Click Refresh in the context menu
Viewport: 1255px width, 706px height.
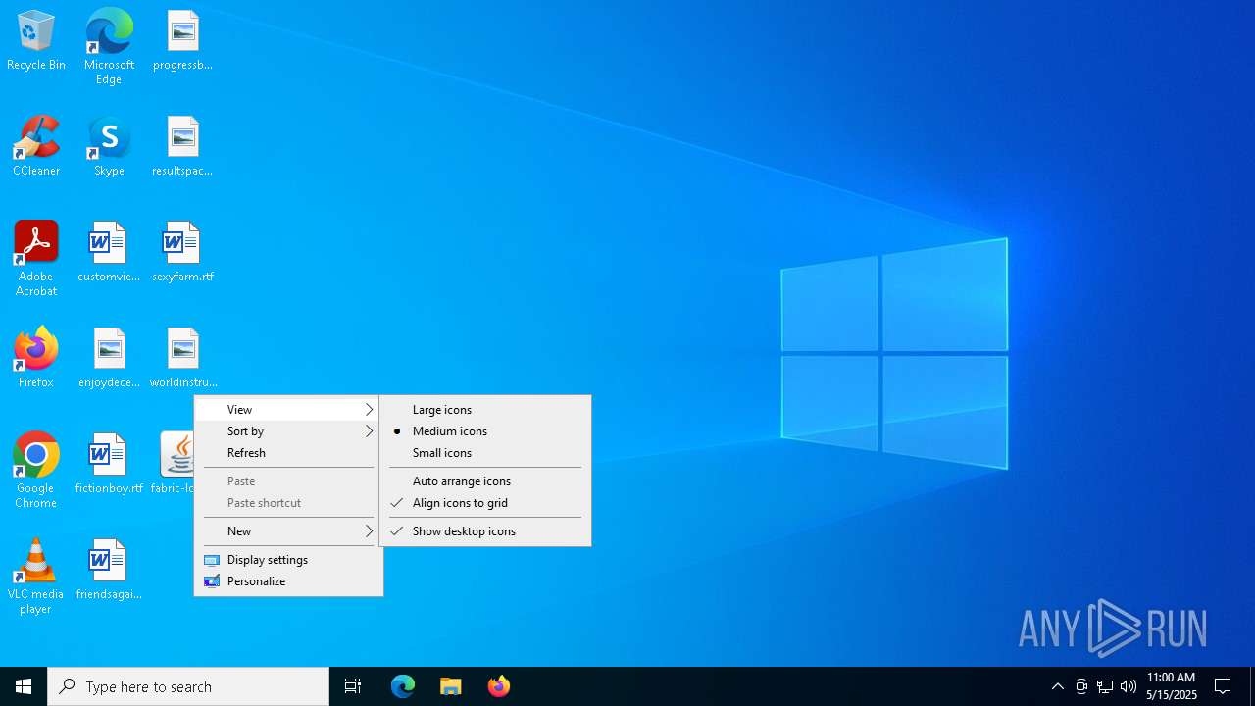[x=288, y=453]
